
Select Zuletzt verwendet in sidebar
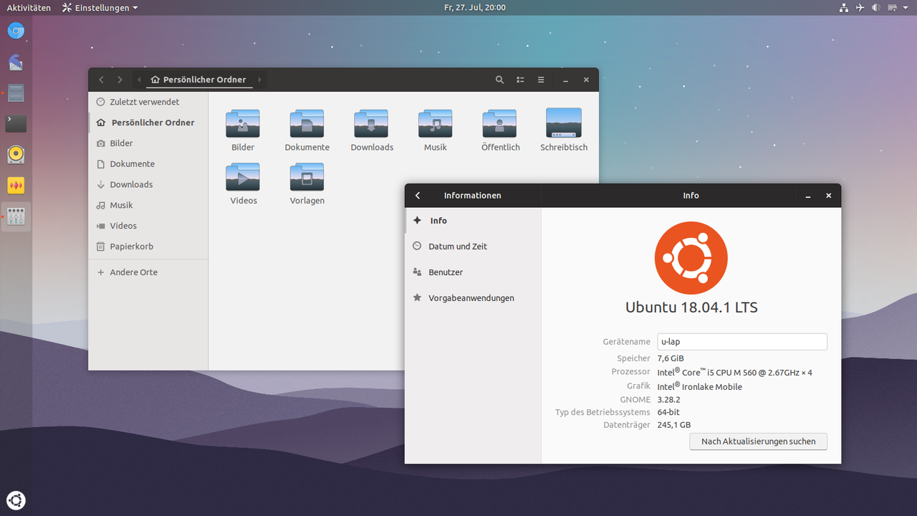[148, 102]
